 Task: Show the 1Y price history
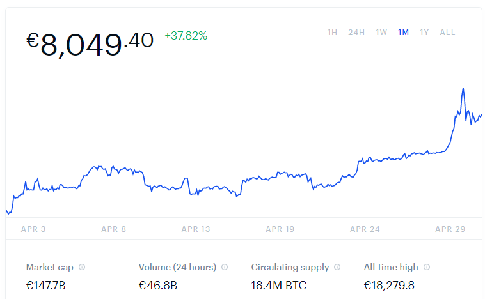(424, 33)
